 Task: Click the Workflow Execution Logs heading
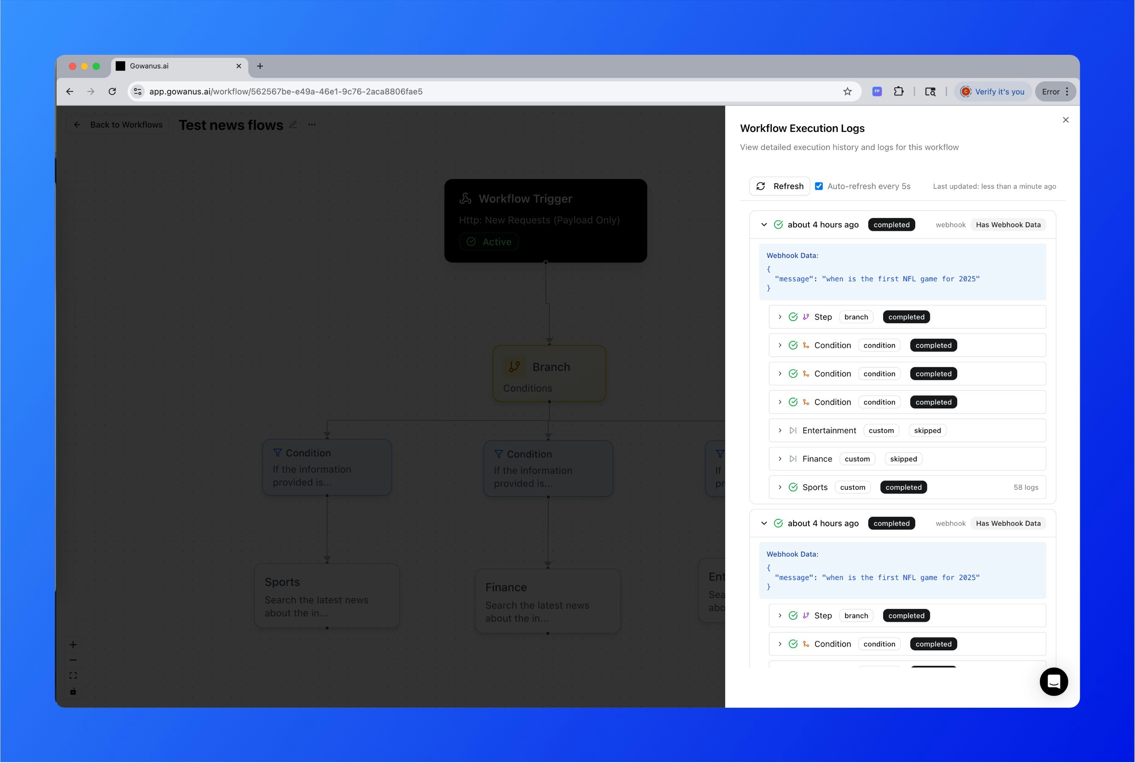click(x=802, y=128)
